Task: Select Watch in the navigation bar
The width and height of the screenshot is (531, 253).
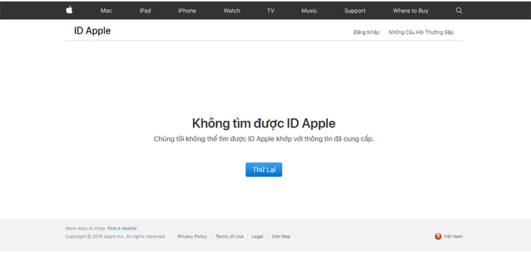Action: pyautogui.click(x=232, y=11)
